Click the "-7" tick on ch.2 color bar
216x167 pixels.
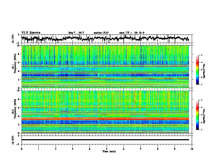[201, 130]
